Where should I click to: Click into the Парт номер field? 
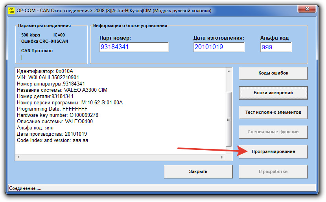[x=134, y=47]
